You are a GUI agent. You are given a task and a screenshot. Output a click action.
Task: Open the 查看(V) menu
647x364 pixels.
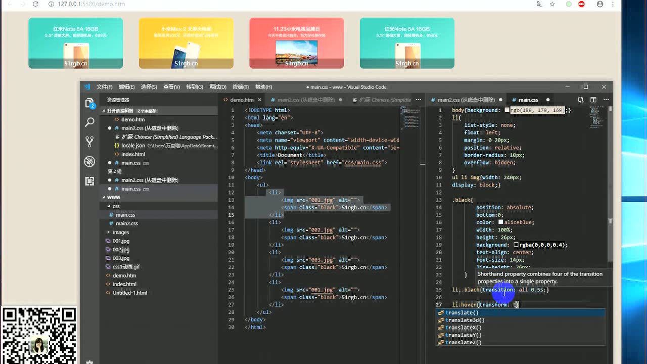point(171,87)
